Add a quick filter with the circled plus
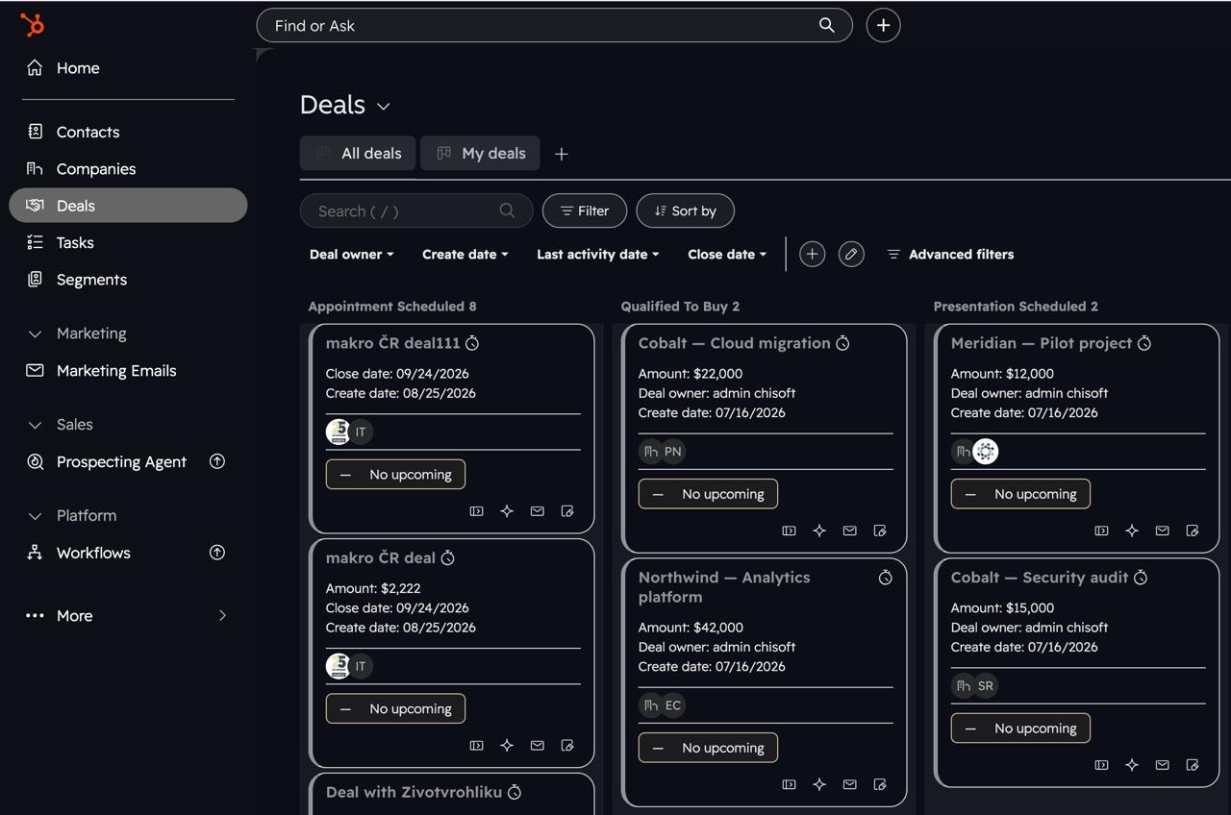 tap(812, 254)
